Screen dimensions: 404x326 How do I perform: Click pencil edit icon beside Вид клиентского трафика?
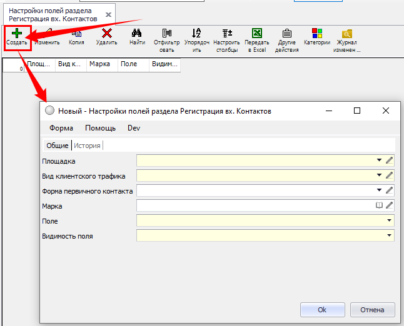coord(390,175)
